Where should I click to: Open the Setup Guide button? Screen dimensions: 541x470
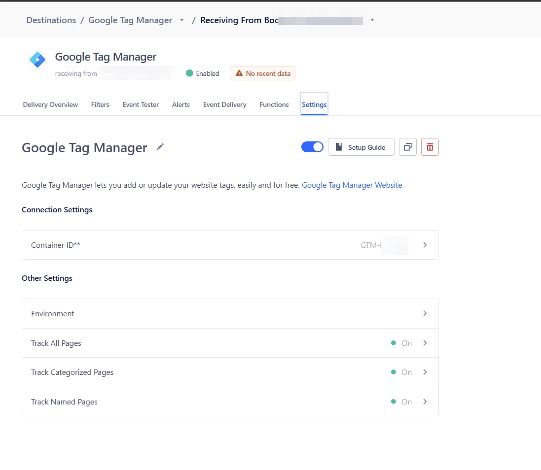coord(361,147)
